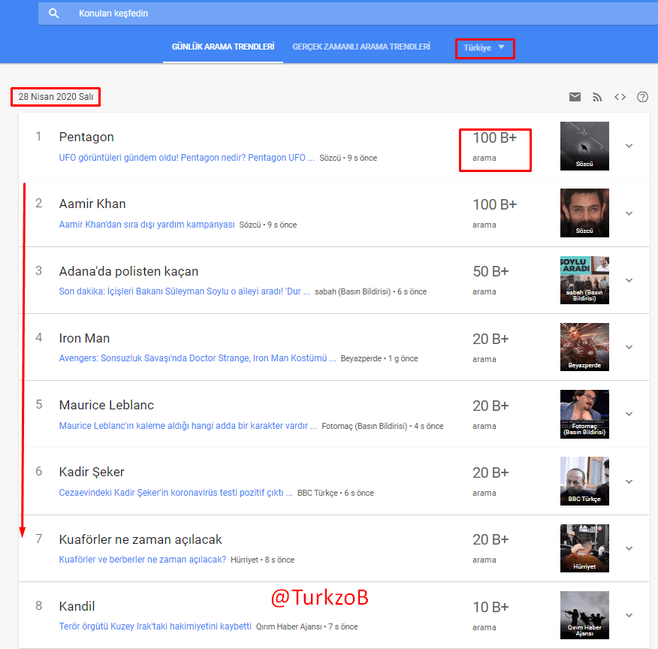Expand Kuaförler ne zaman açılacak row chevron
This screenshot has height=649, width=658.
(x=629, y=548)
